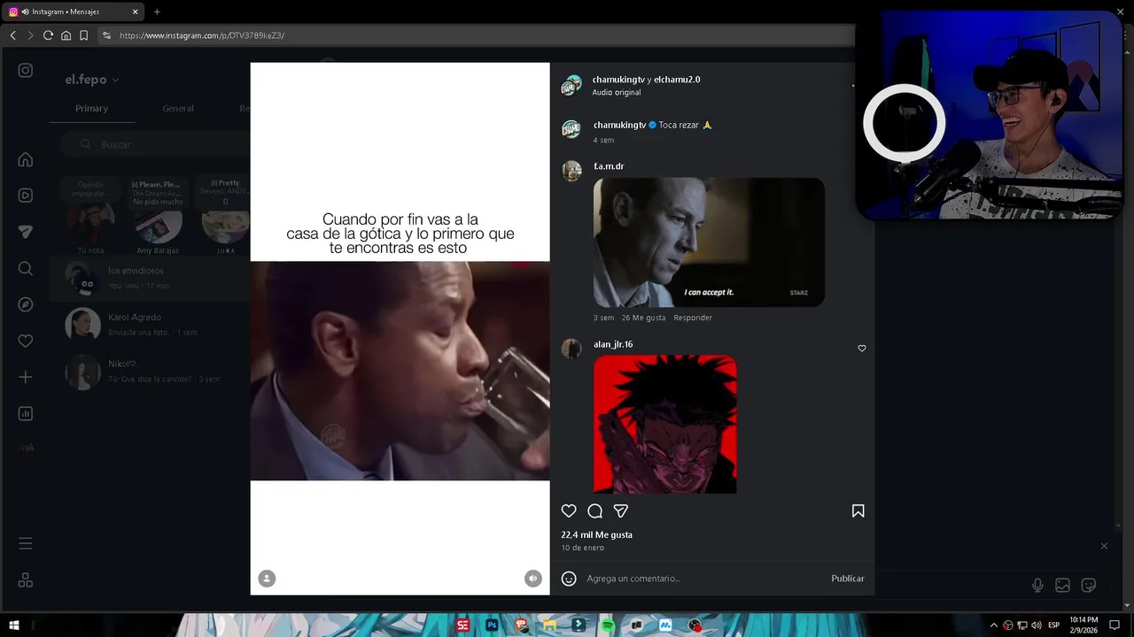Open volume control in system tray
The width and height of the screenshot is (1134, 637).
point(1037,625)
